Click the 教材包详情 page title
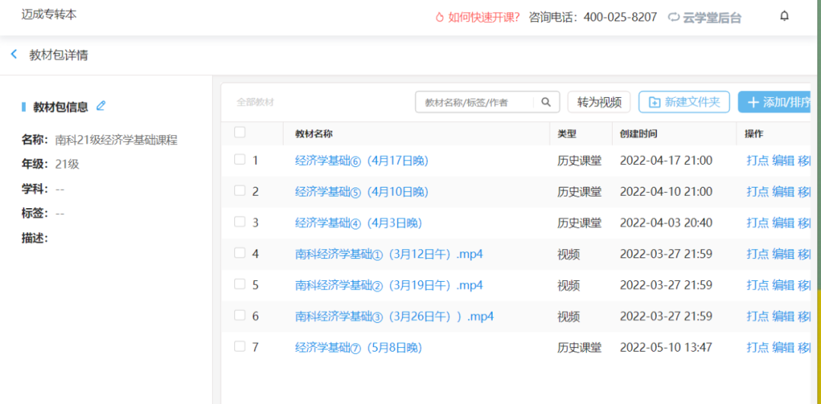The height and width of the screenshot is (404, 821). click(x=59, y=55)
